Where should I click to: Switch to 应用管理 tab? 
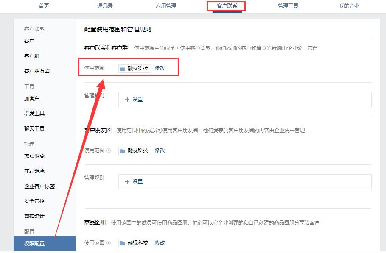pos(166,6)
